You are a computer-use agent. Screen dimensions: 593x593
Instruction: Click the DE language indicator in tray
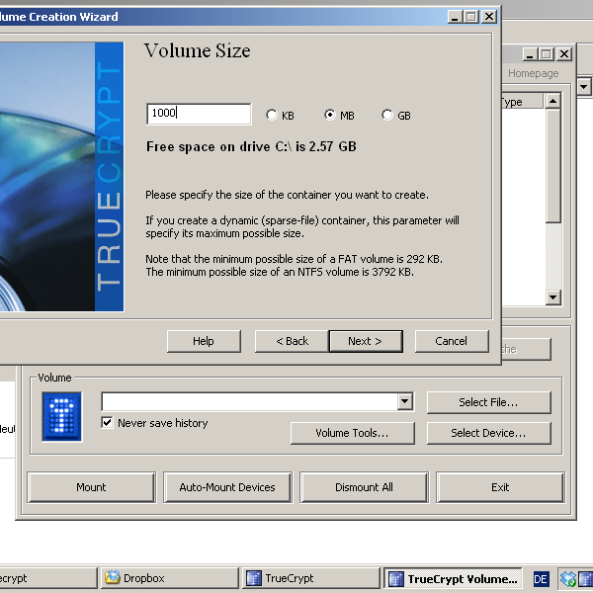click(540, 579)
